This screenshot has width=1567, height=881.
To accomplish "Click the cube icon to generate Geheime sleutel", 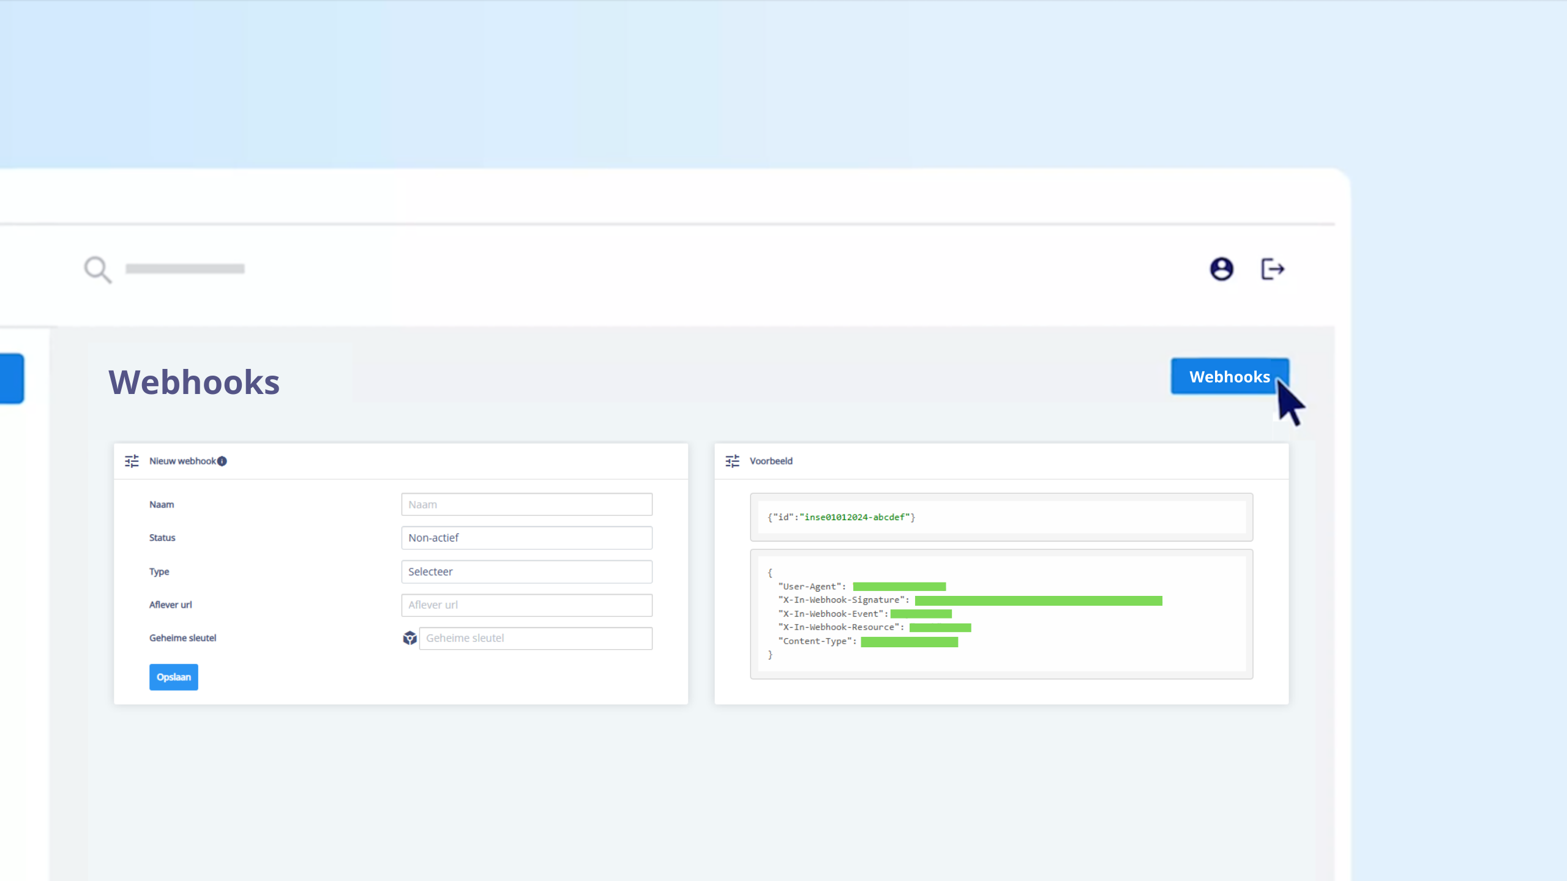I will click(410, 638).
